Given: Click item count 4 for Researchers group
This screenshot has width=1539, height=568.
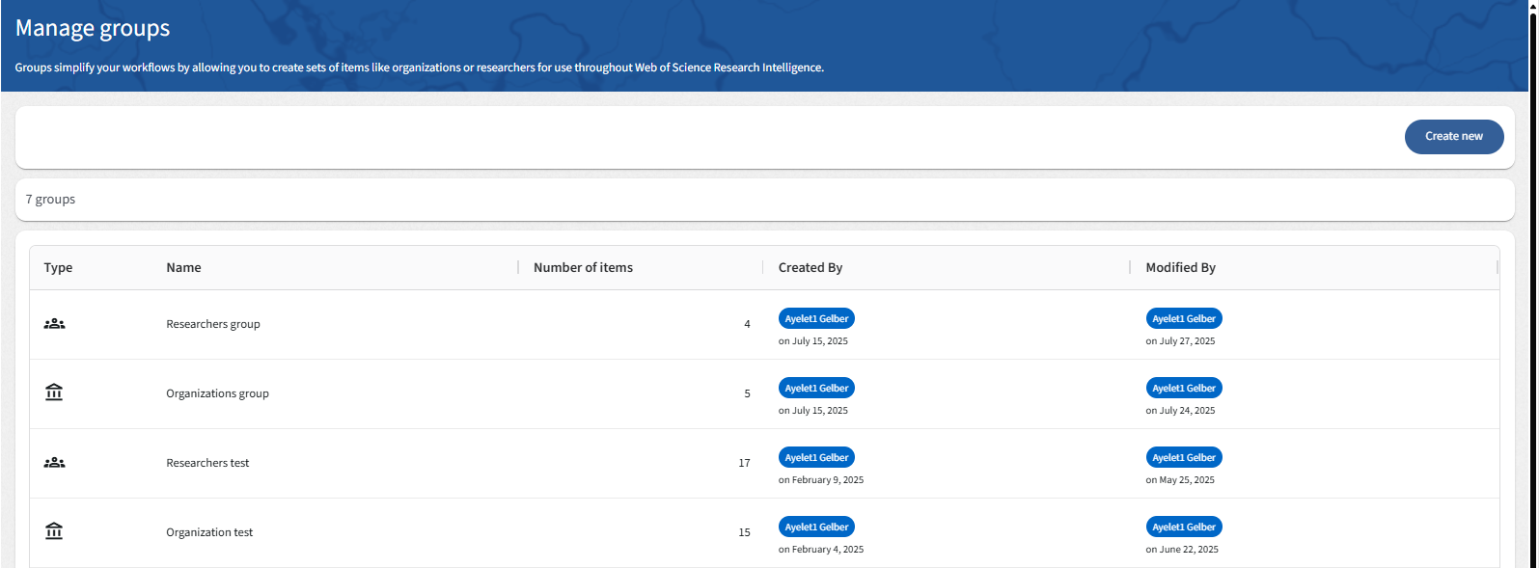Looking at the screenshot, I should (747, 324).
